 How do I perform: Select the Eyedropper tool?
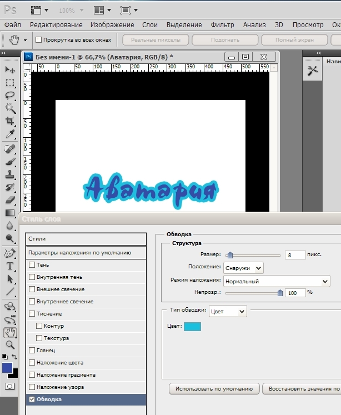(x=10, y=134)
